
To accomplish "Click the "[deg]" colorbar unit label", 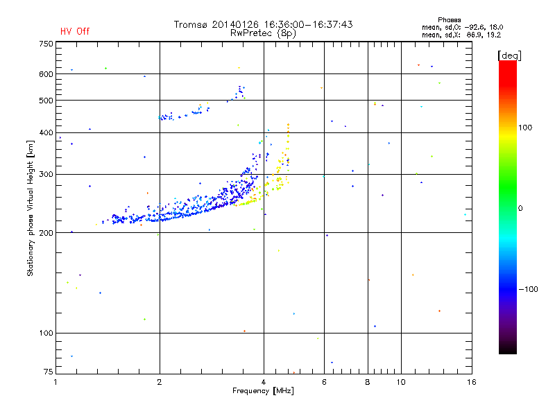I will click(509, 55).
